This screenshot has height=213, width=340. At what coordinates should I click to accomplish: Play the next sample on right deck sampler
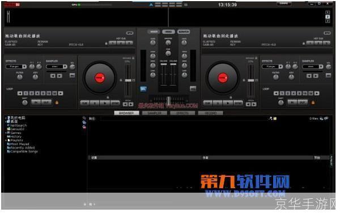coord(316,76)
